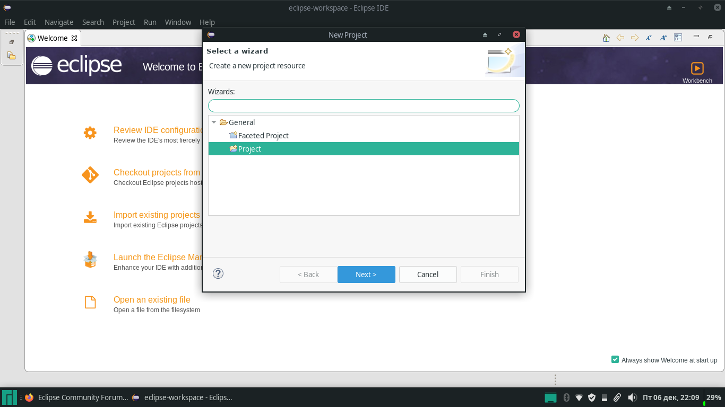
Task: Toggle Always show Welcome at start up
Action: pyautogui.click(x=615, y=360)
